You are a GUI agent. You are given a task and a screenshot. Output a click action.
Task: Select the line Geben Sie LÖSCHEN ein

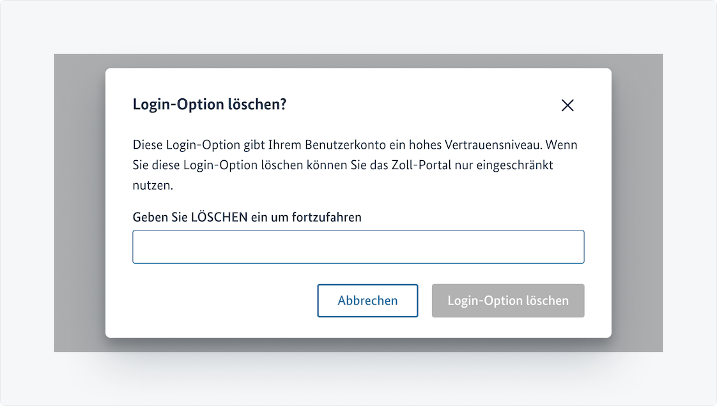tap(246, 217)
